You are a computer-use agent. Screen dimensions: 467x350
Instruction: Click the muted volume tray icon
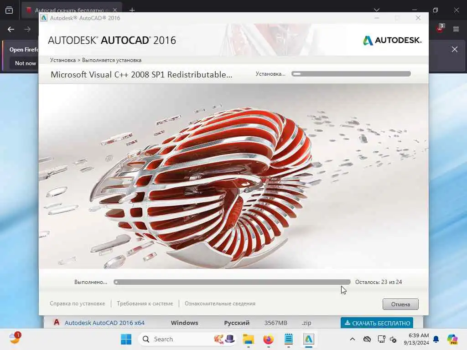click(x=393, y=339)
